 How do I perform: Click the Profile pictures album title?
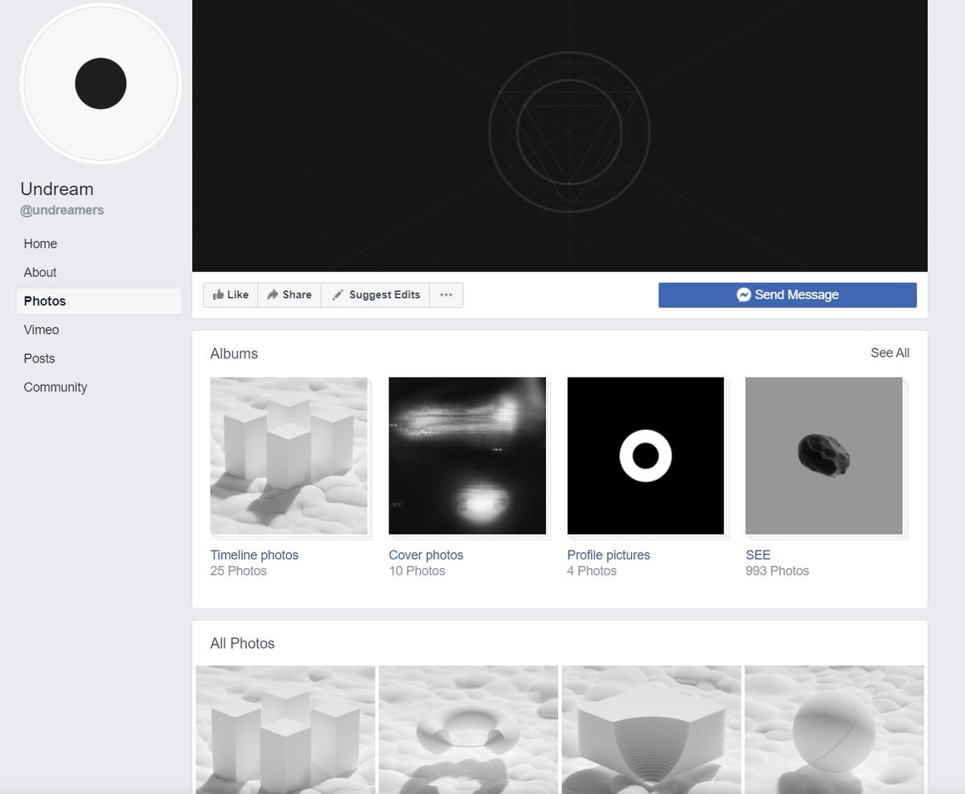click(x=609, y=555)
